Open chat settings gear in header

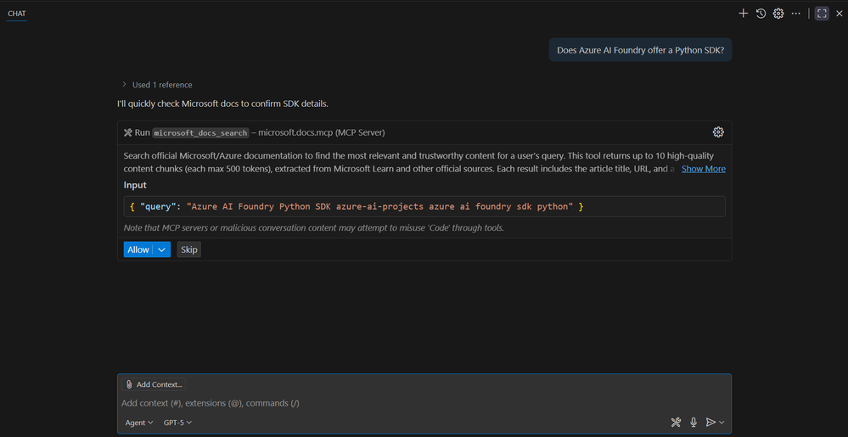[778, 14]
